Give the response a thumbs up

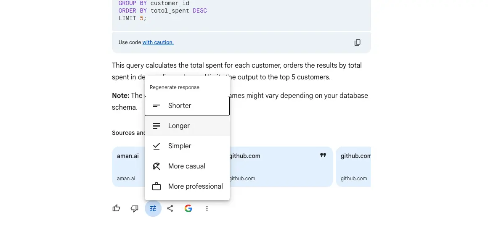[x=117, y=208]
